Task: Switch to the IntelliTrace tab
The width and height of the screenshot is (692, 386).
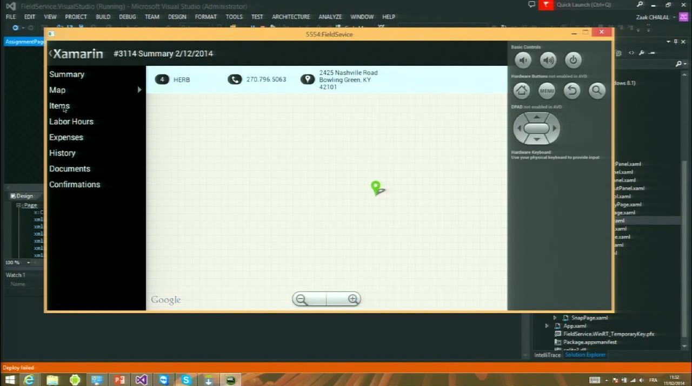Action: [548, 355]
